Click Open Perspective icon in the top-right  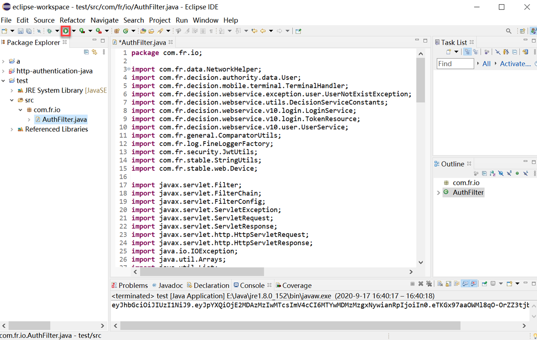tap(523, 31)
